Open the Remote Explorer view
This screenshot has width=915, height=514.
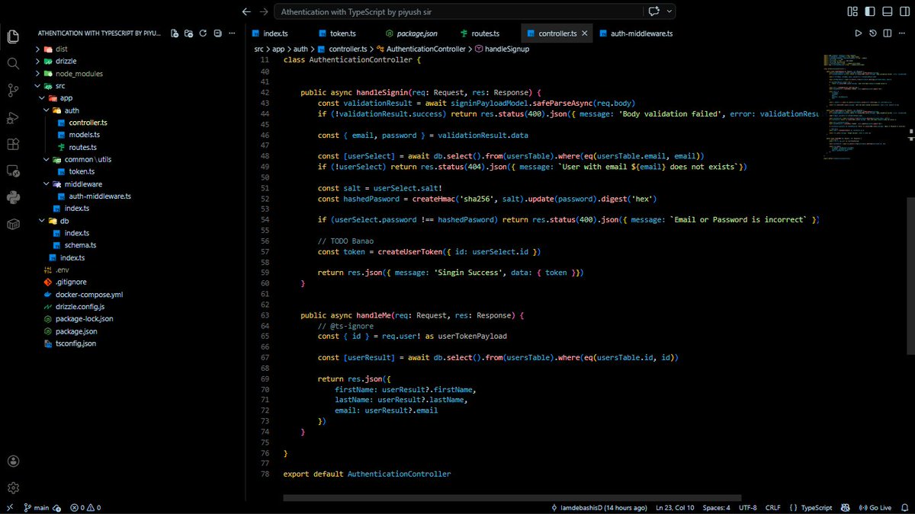pyautogui.click(x=13, y=171)
